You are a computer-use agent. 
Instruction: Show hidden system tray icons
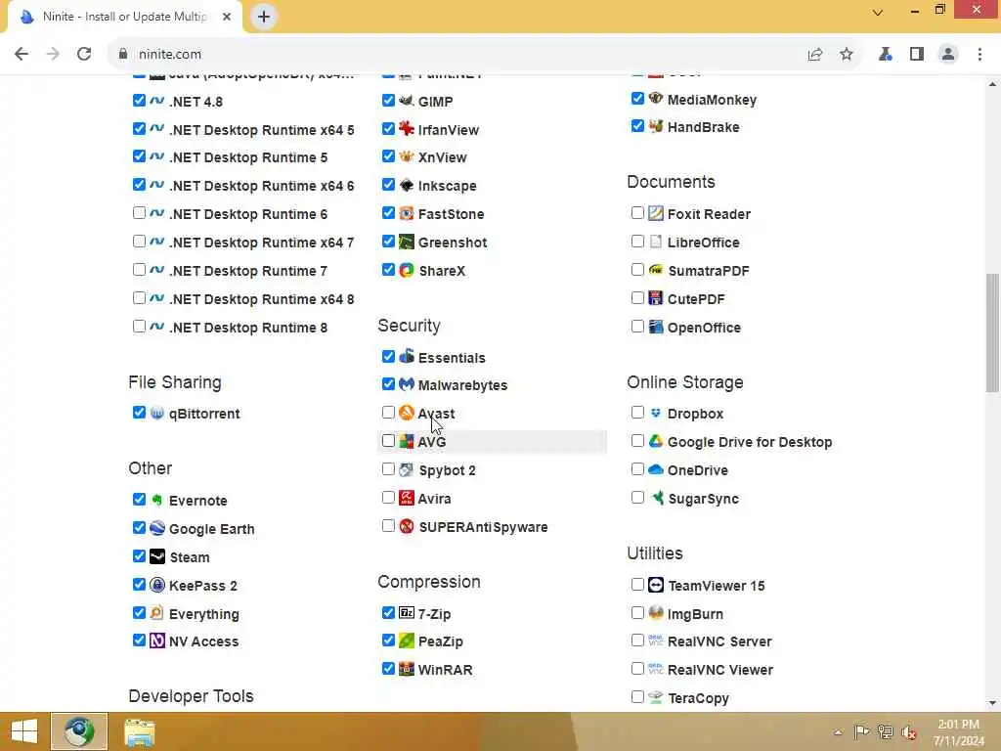click(838, 732)
